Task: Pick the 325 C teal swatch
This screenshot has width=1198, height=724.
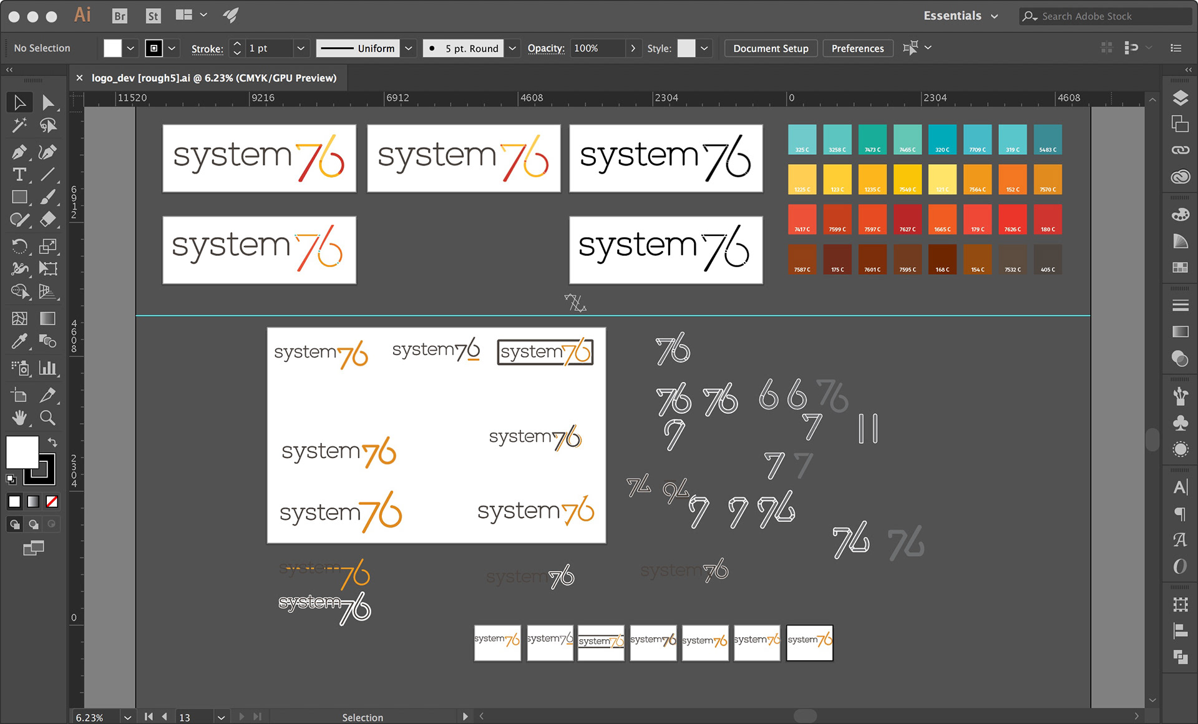Action: pos(802,139)
